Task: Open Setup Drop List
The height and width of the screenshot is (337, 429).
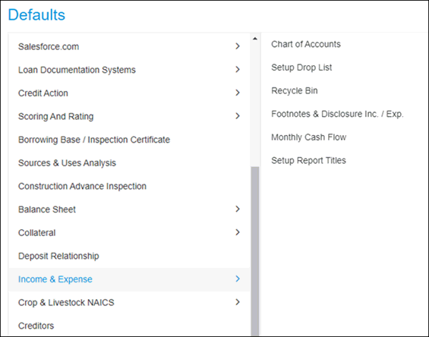Action: point(301,68)
